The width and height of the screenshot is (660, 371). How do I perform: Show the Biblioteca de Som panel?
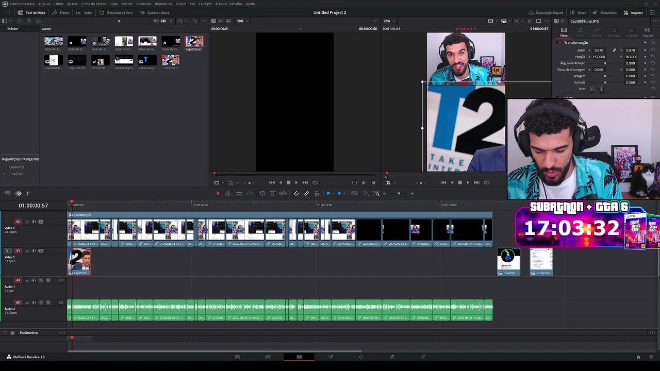pyautogui.click(x=115, y=12)
